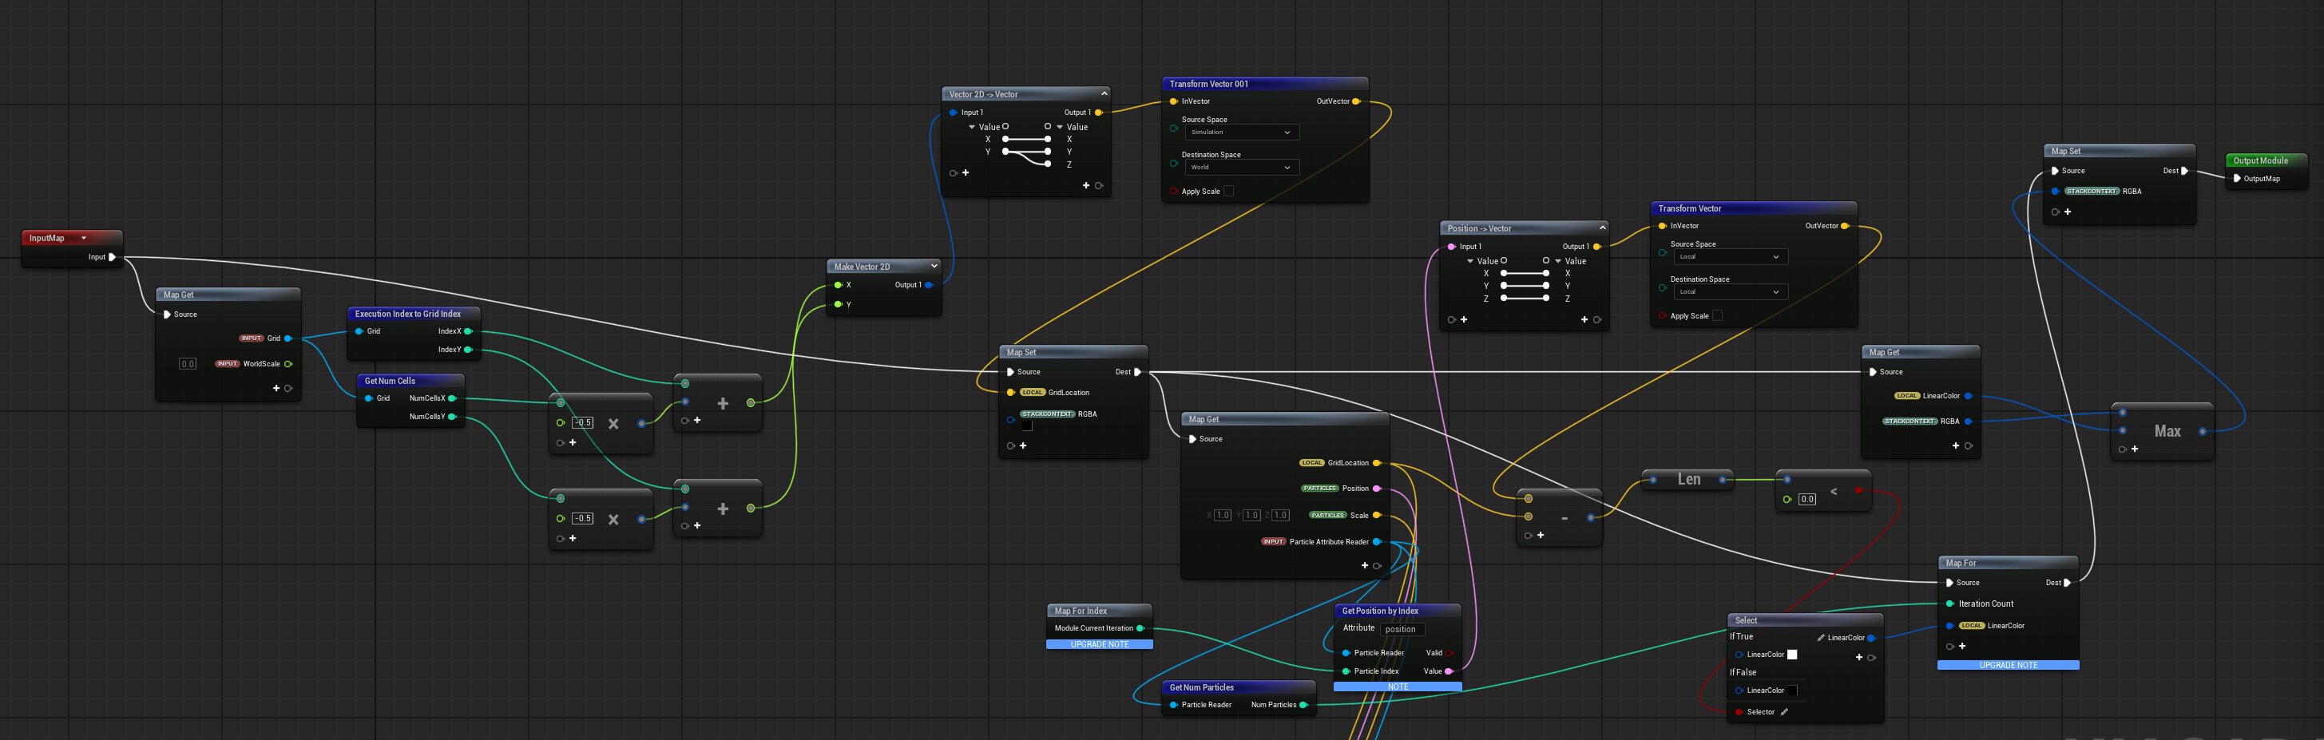2324x740 pixels.
Task: Toggle Apply Scale checkbox on Transform Vector
Action: tap(1717, 315)
